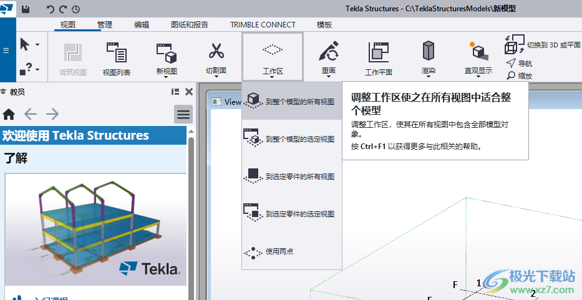Choose 到选定零件的所有视图 menu item
Viewport: 582px width, 300px height.
tap(292, 176)
